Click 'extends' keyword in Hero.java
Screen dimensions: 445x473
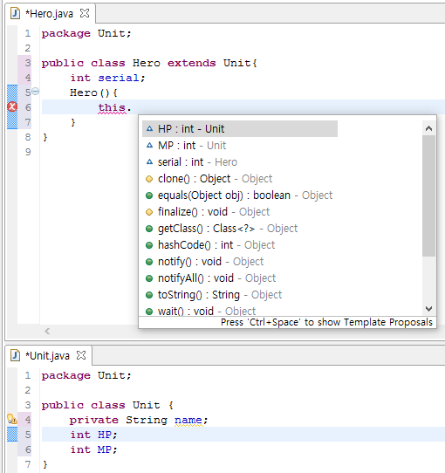click(x=192, y=63)
